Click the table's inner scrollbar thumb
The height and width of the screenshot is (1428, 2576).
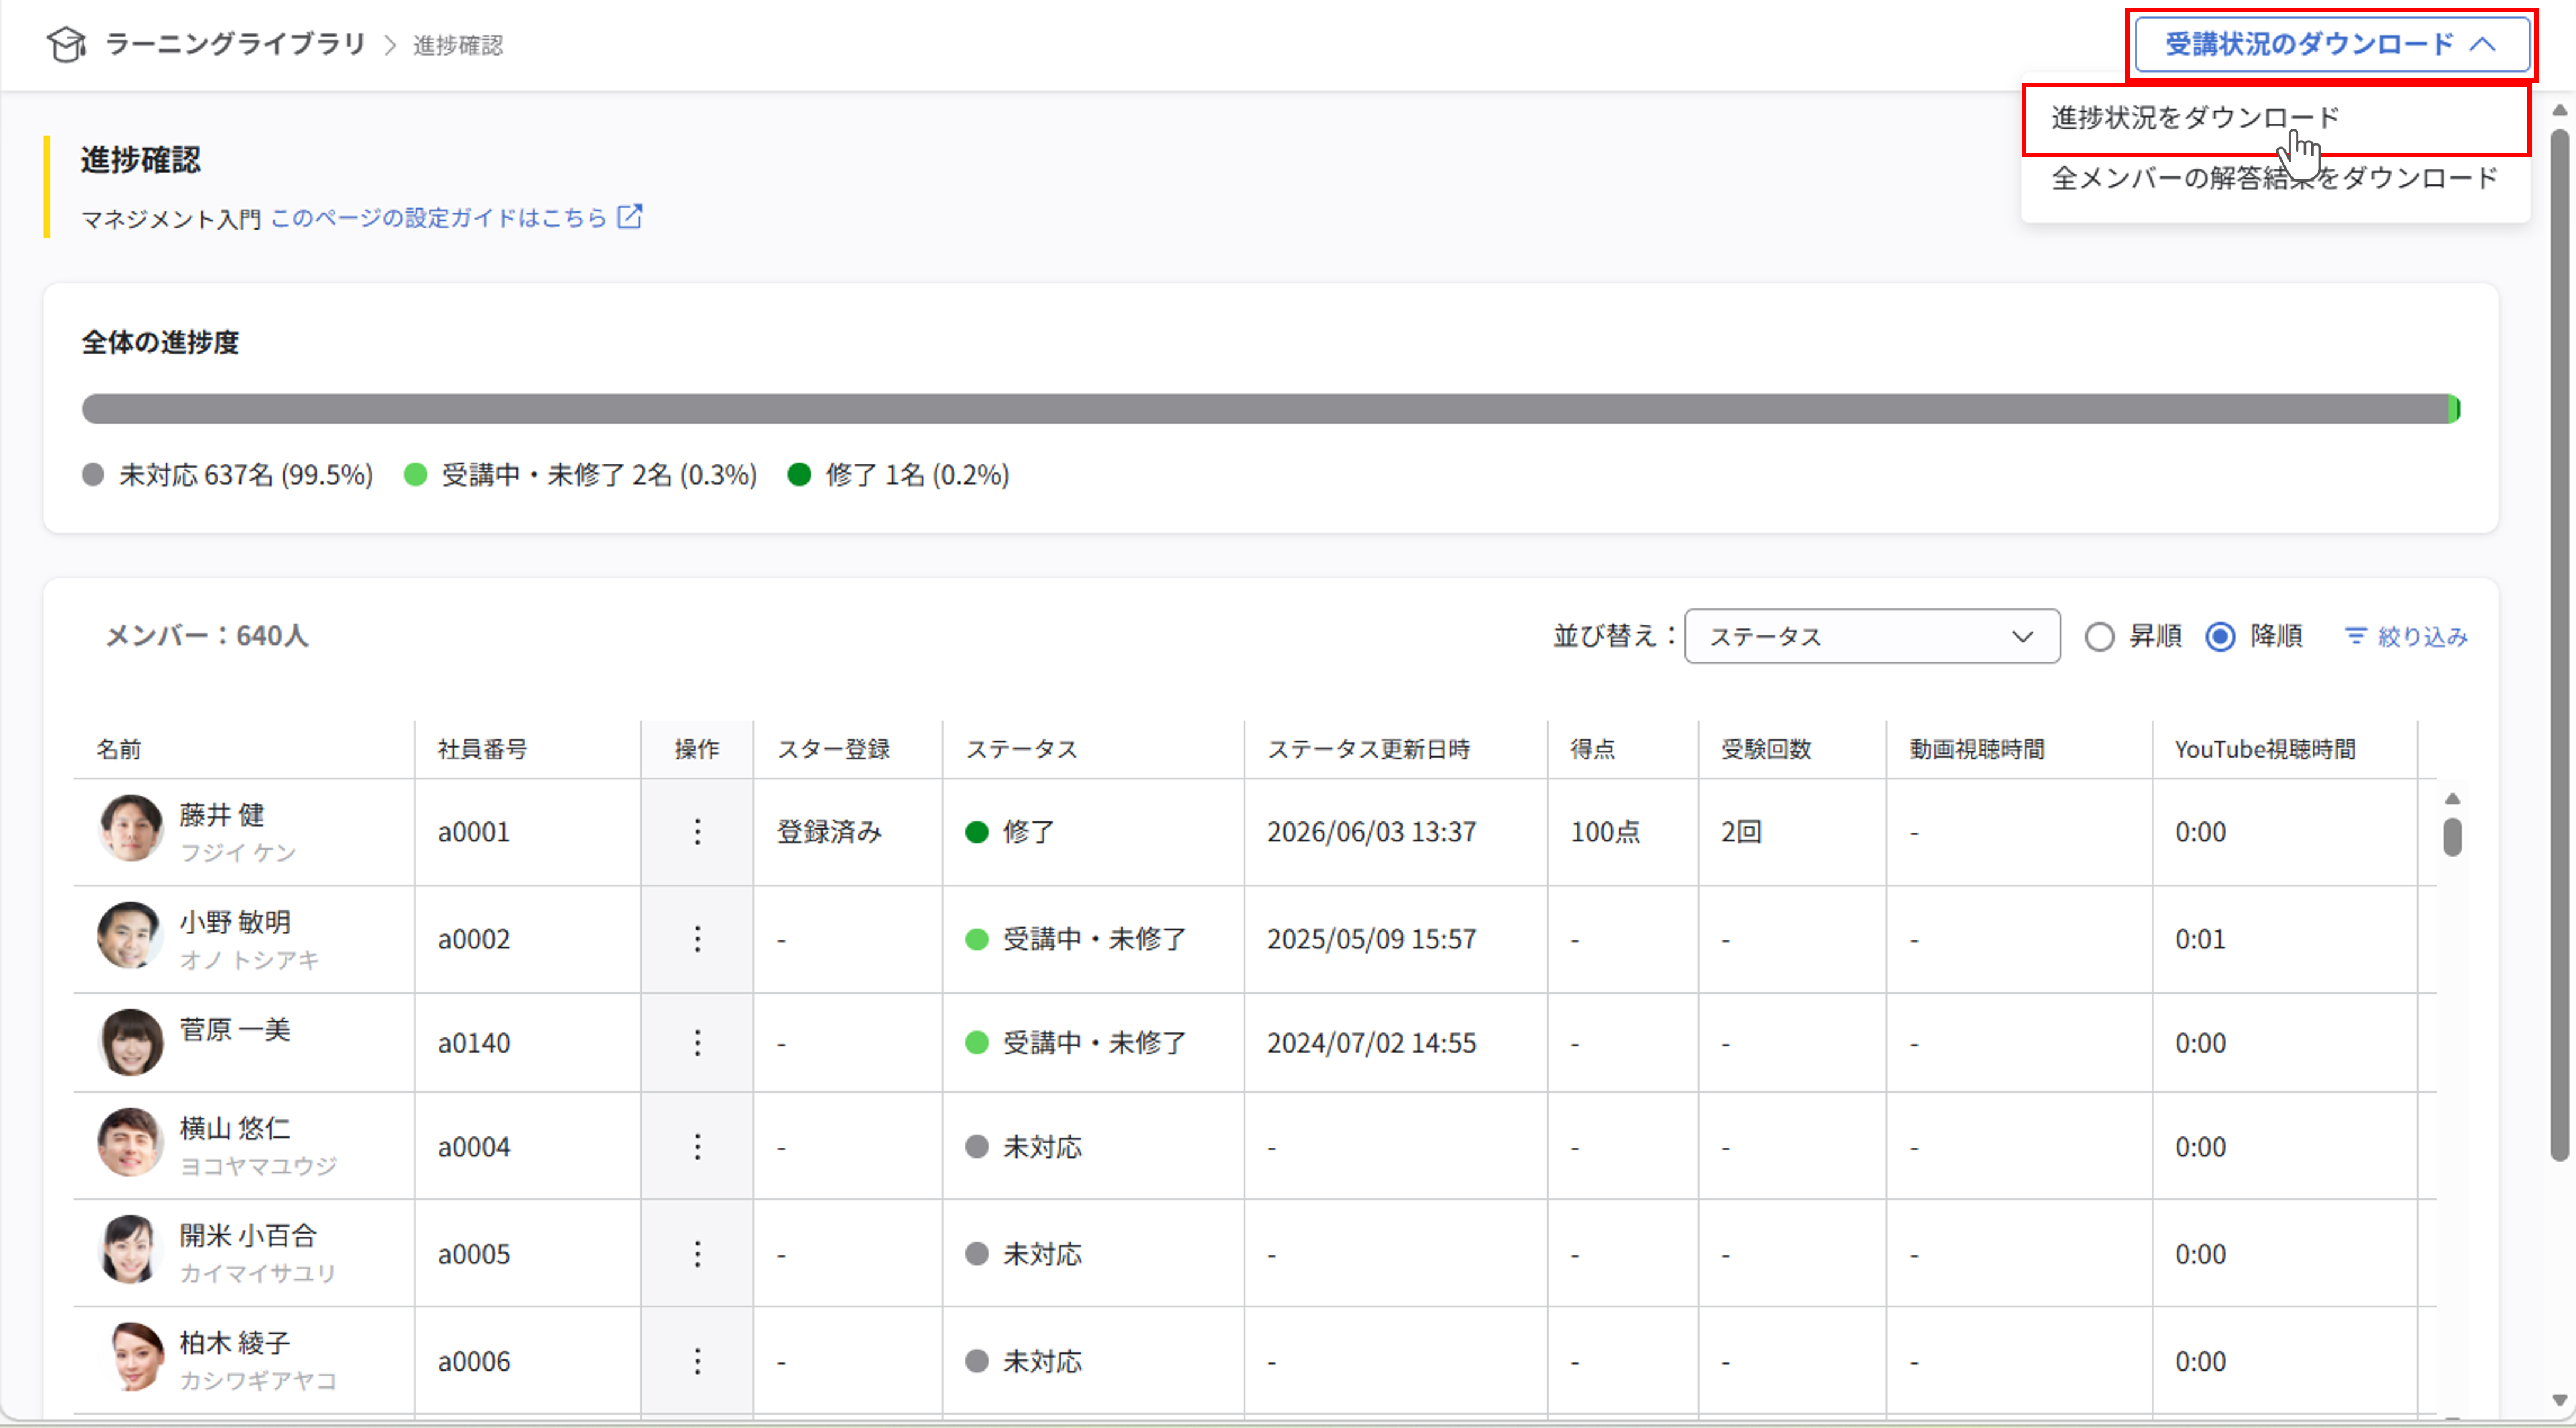coord(2452,837)
